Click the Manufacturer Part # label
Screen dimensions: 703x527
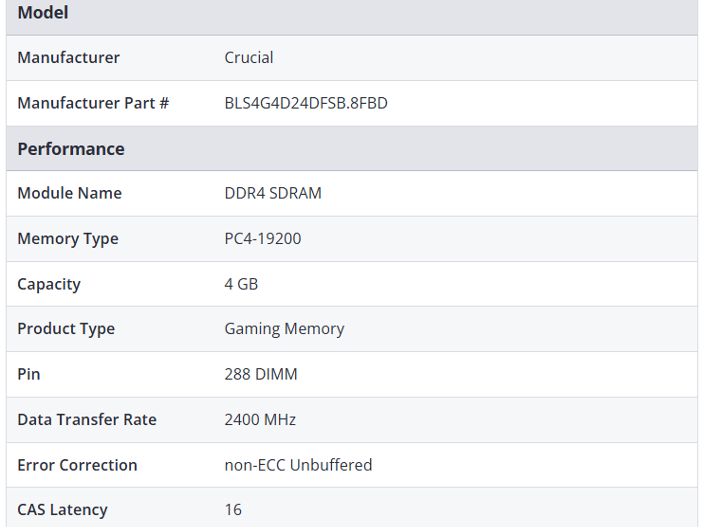pyautogui.click(x=93, y=103)
